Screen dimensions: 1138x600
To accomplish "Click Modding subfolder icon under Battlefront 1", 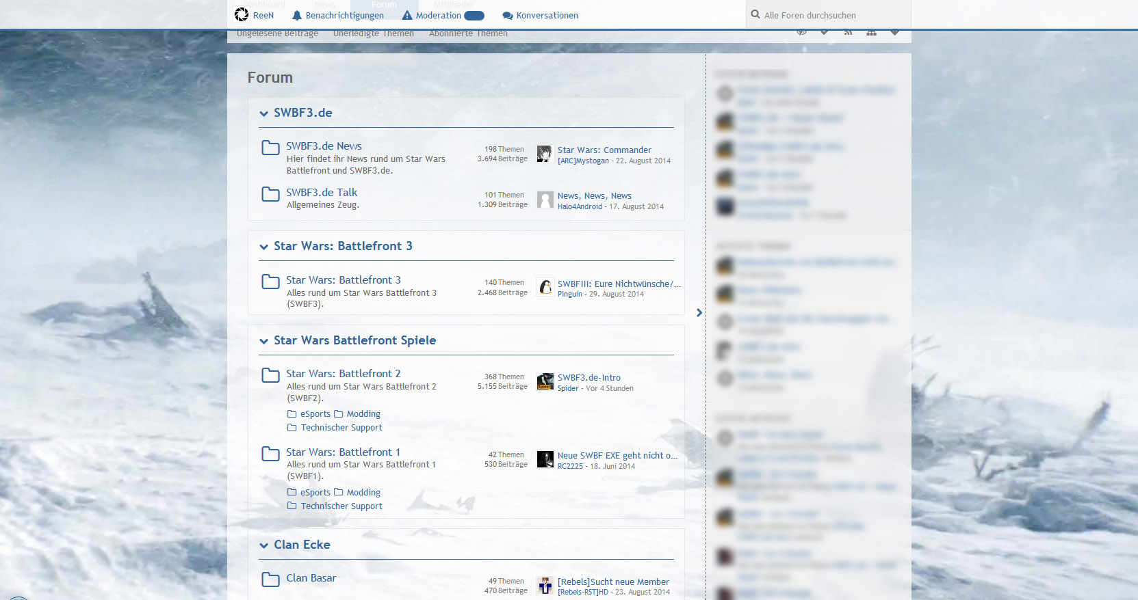I will [x=339, y=492].
